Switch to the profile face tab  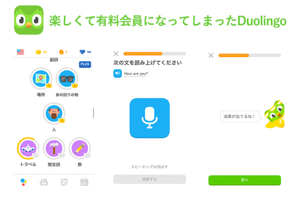(x=44, y=182)
